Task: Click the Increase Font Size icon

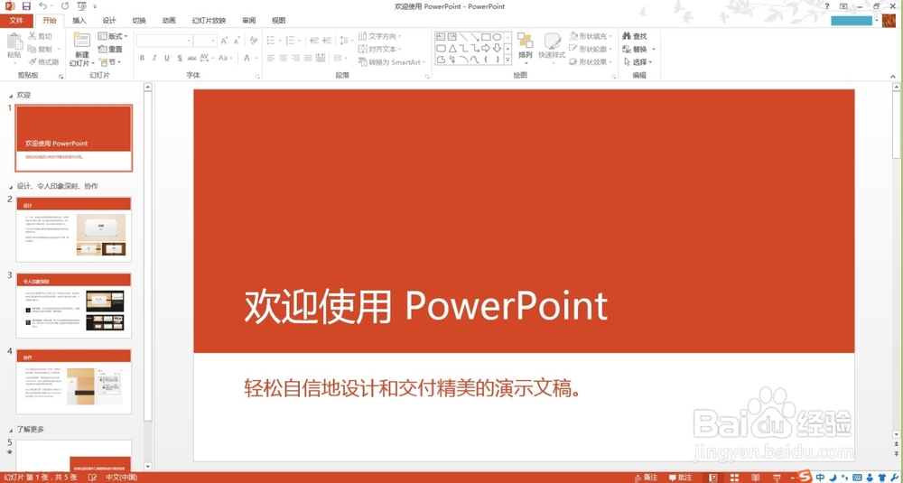Action: 224,41
